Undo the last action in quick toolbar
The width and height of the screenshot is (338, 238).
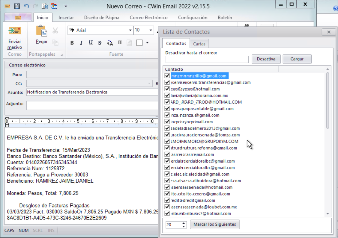(26, 6)
